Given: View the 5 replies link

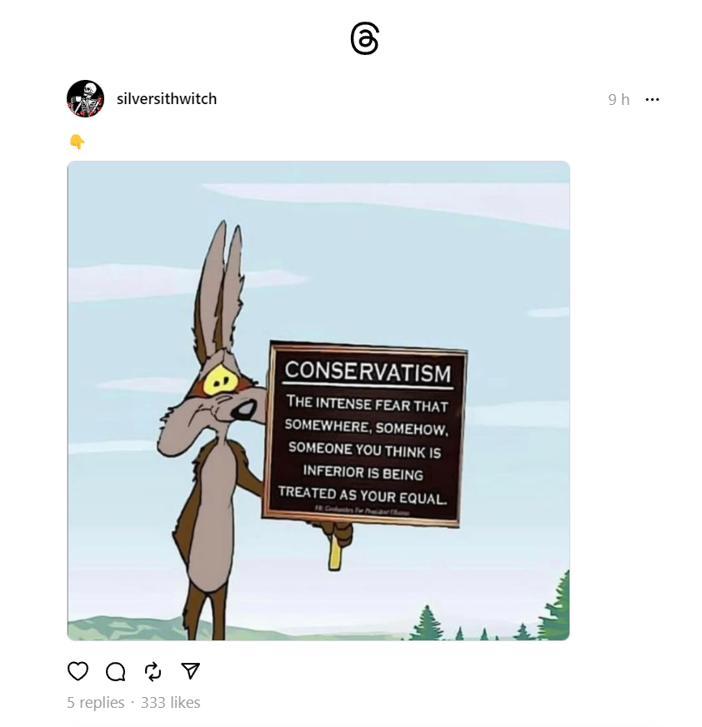Looking at the screenshot, I should pyautogui.click(x=96, y=702).
